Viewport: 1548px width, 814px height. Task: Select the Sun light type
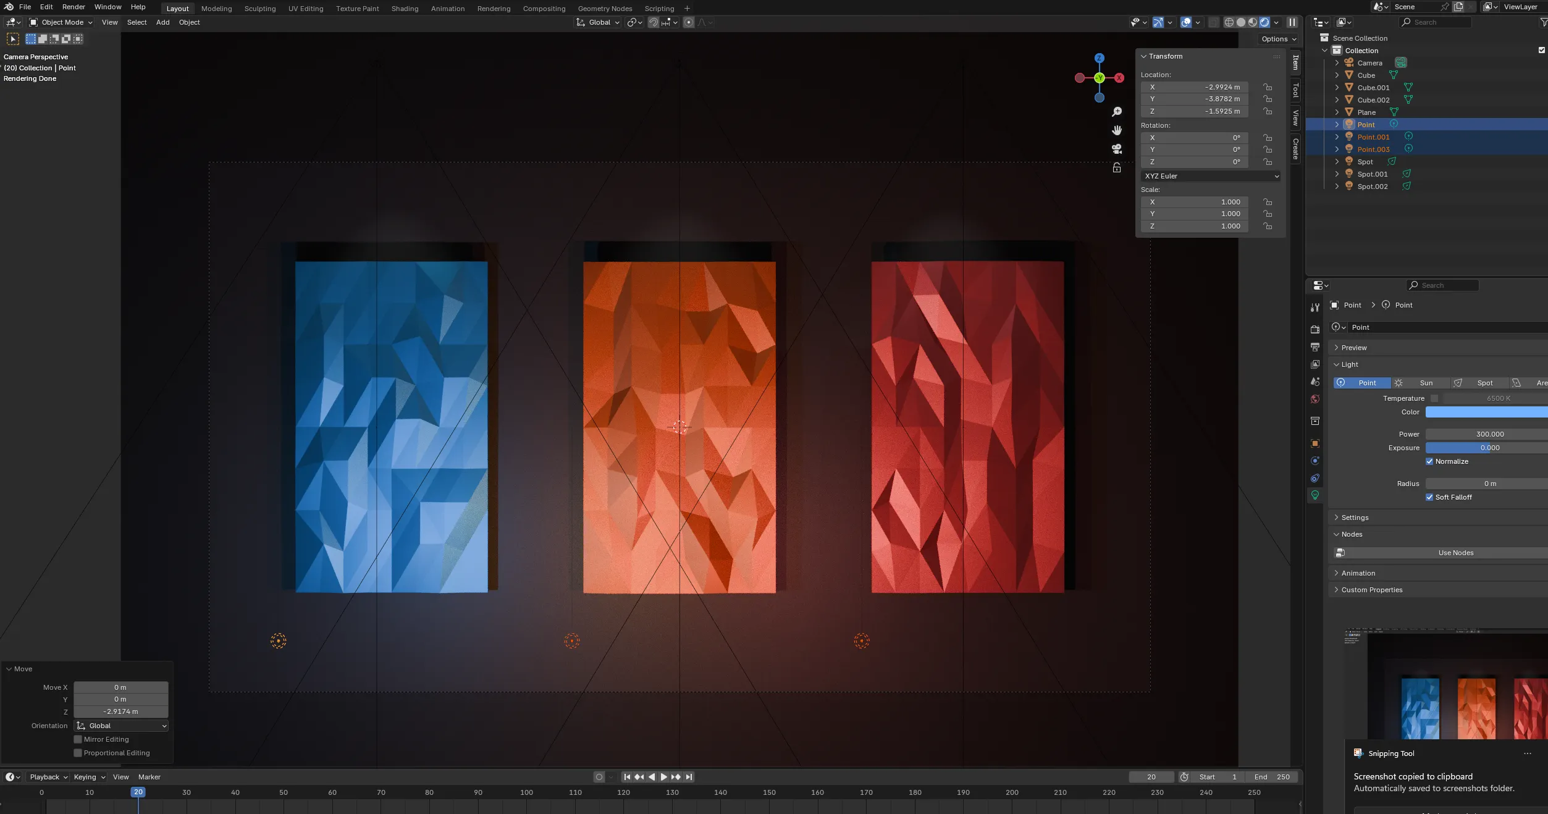click(x=1421, y=383)
